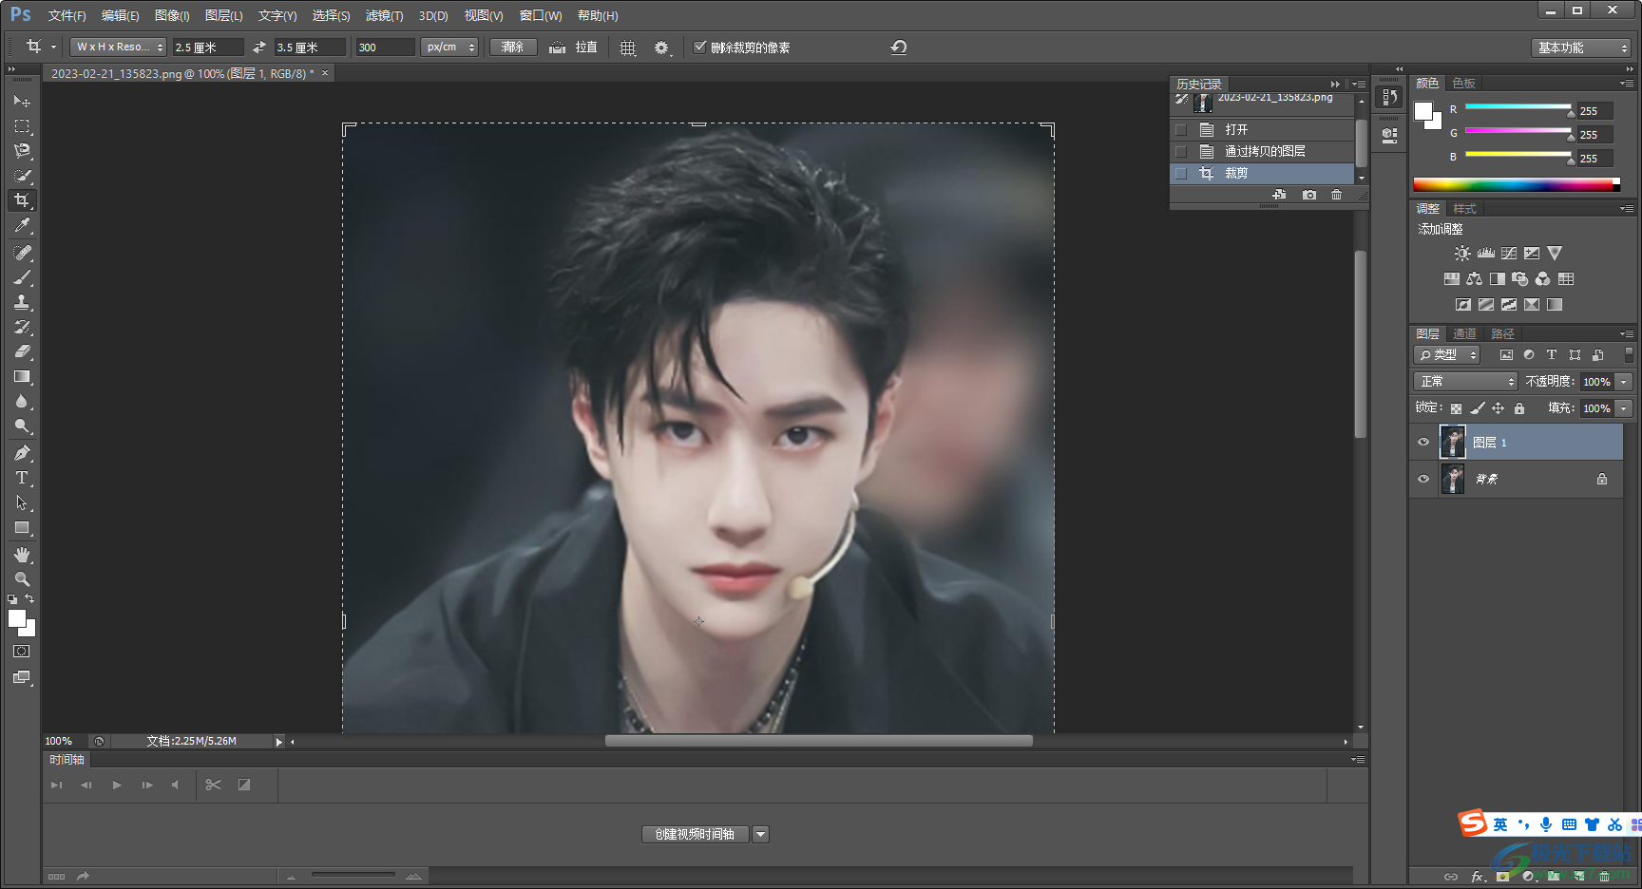Select the Clone Stamp tool
The width and height of the screenshot is (1642, 889).
[x=22, y=302]
